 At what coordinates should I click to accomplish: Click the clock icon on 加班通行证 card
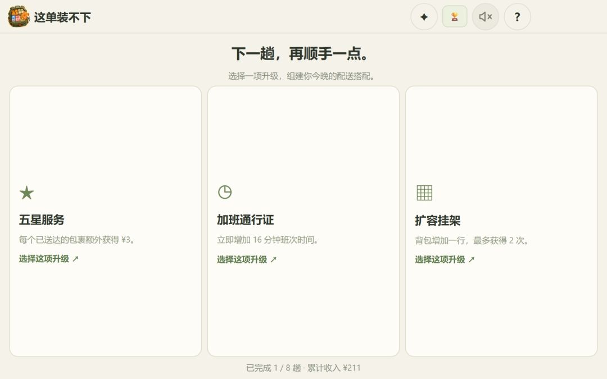225,192
